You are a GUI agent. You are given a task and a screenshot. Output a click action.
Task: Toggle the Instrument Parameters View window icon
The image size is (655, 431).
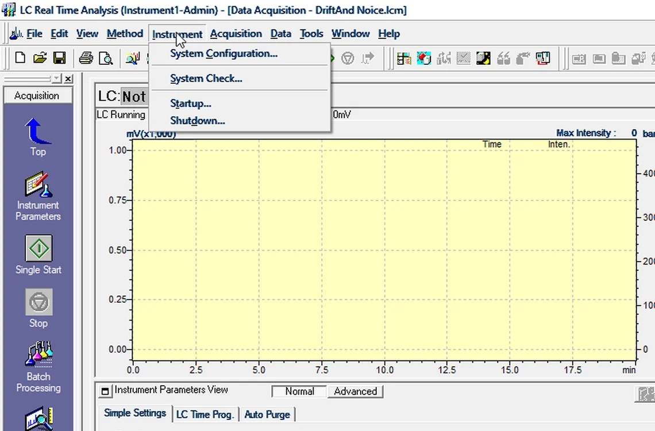point(105,391)
